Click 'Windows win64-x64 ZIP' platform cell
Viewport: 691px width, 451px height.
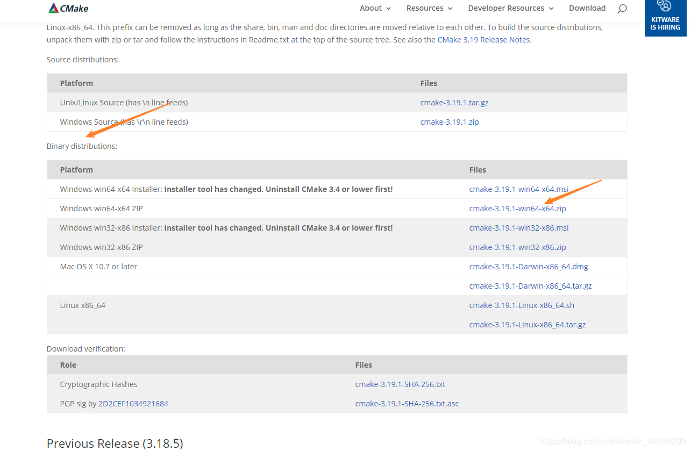[x=102, y=209]
